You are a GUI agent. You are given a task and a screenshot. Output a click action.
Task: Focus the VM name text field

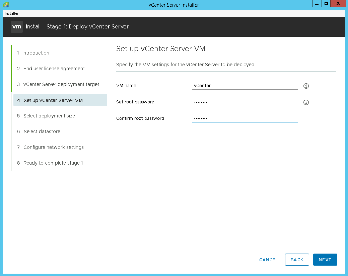point(245,86)
